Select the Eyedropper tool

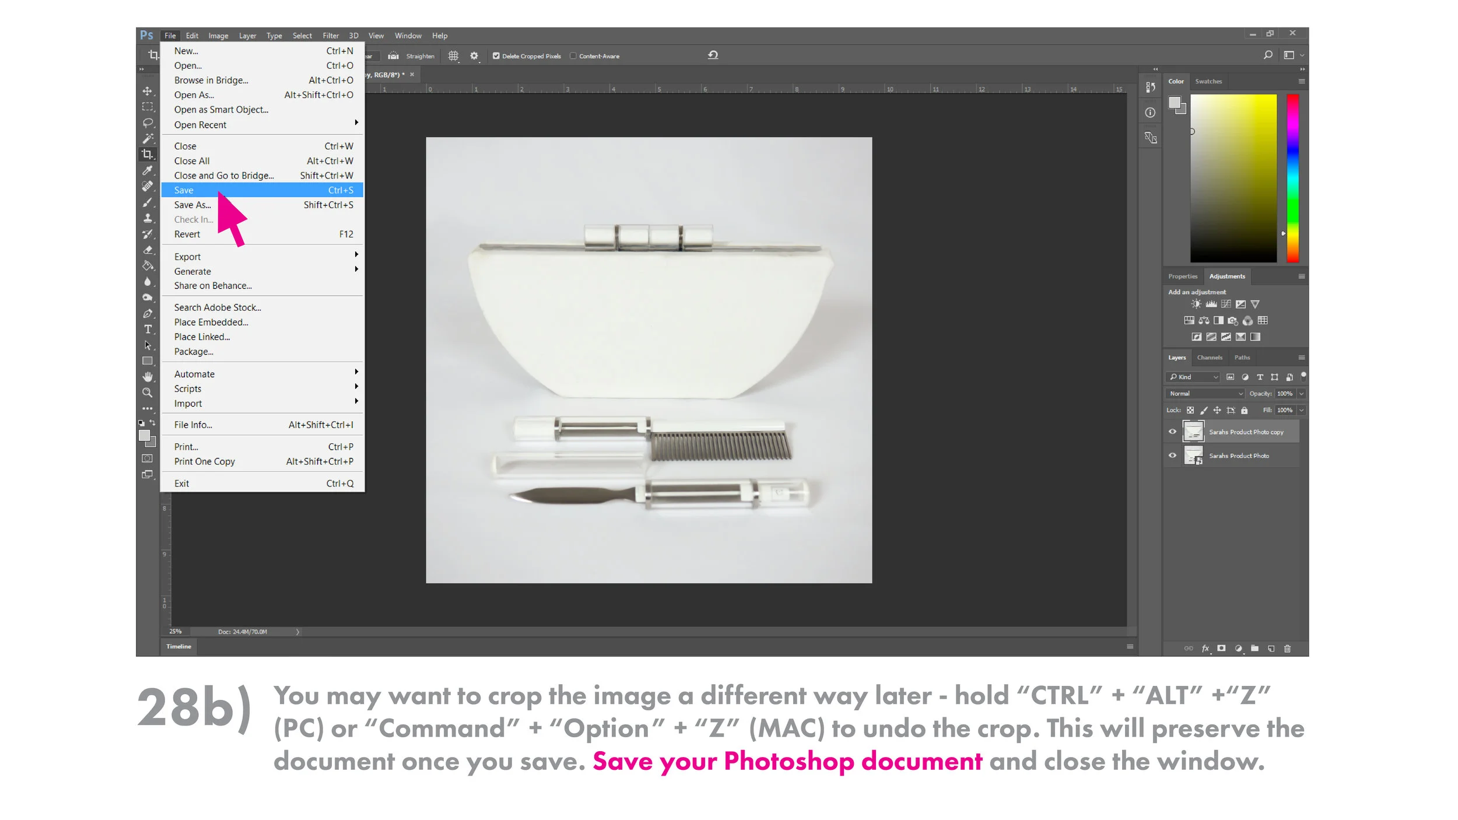pos(148,170)
